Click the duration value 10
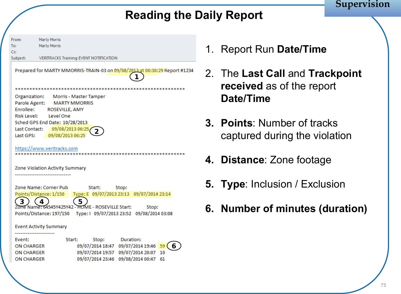Screen dimensions: 401x294 (162, 252)
